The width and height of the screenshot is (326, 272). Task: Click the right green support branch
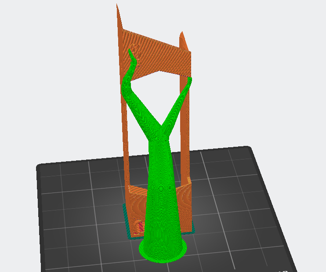[177, 106]
